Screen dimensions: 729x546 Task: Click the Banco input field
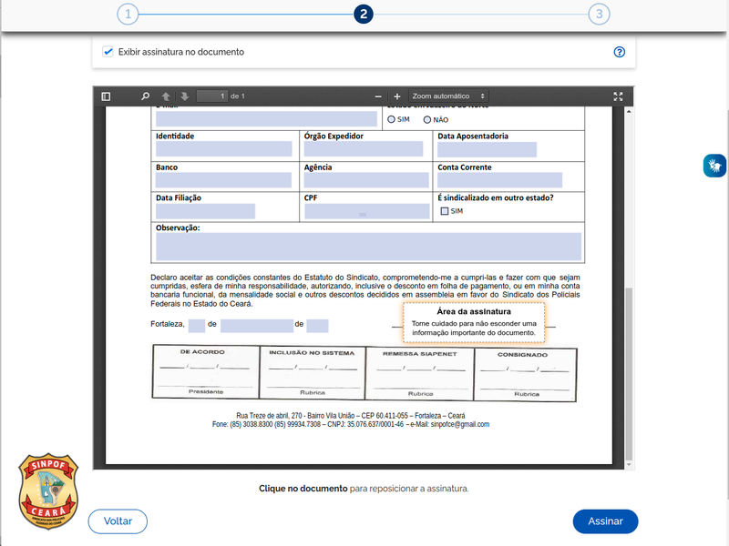(x=223, y=180)
